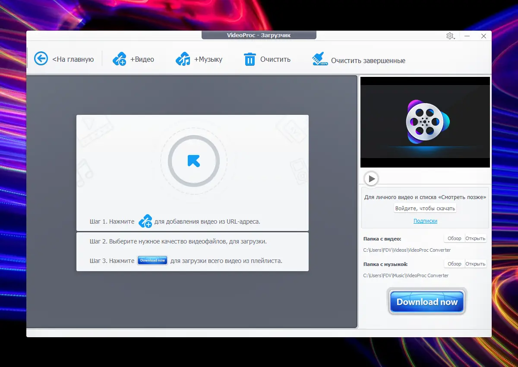The image size is (518, 367).
Task: Click the small Download now image in Шаг 3
Action: (152, 260)
